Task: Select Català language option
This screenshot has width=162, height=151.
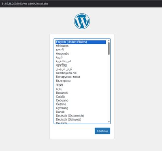Action: pyautogui.click(x=81, y=97)
